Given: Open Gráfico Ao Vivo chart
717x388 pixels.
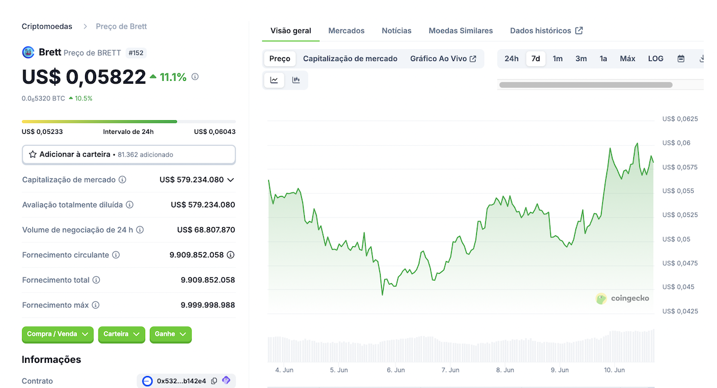Looking at the screenshot, I should pos(443,59).
